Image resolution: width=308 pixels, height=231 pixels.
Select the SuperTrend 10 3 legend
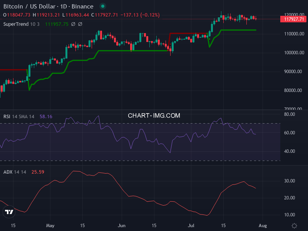[22, 24]
